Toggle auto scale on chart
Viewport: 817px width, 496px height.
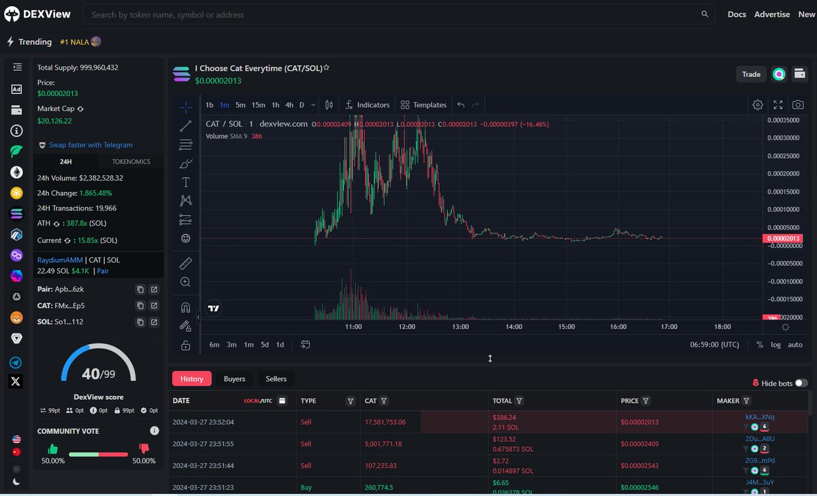[795, 345]
